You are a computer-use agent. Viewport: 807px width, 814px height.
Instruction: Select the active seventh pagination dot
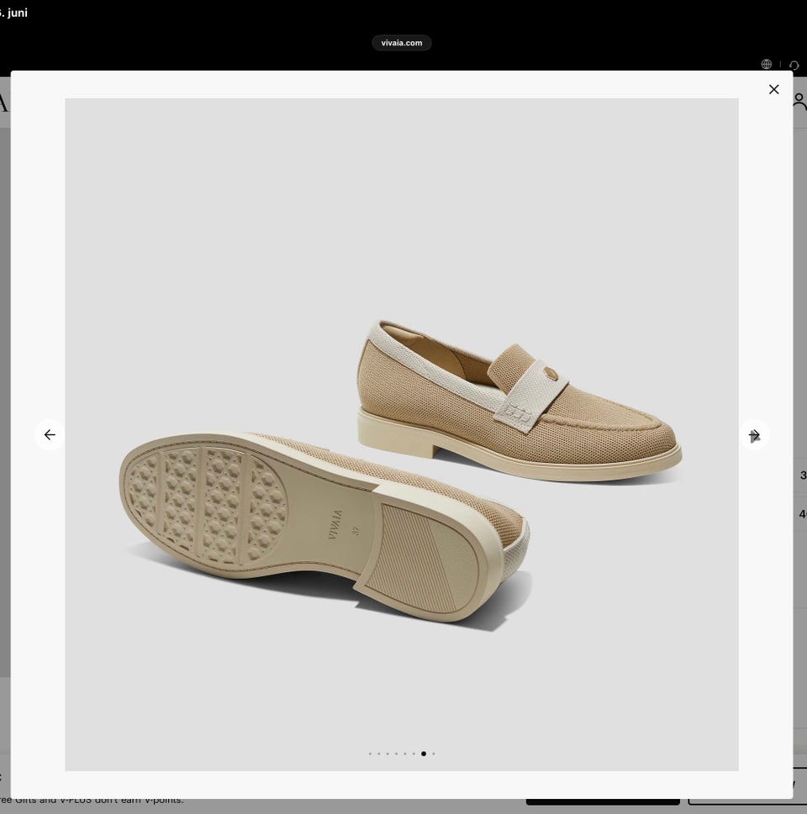424,754
